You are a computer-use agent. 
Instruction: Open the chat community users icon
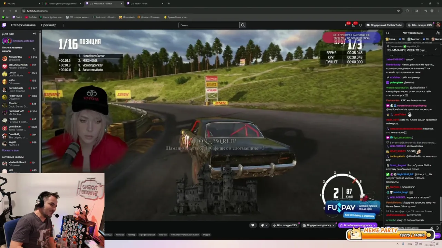tap(438, 33)
